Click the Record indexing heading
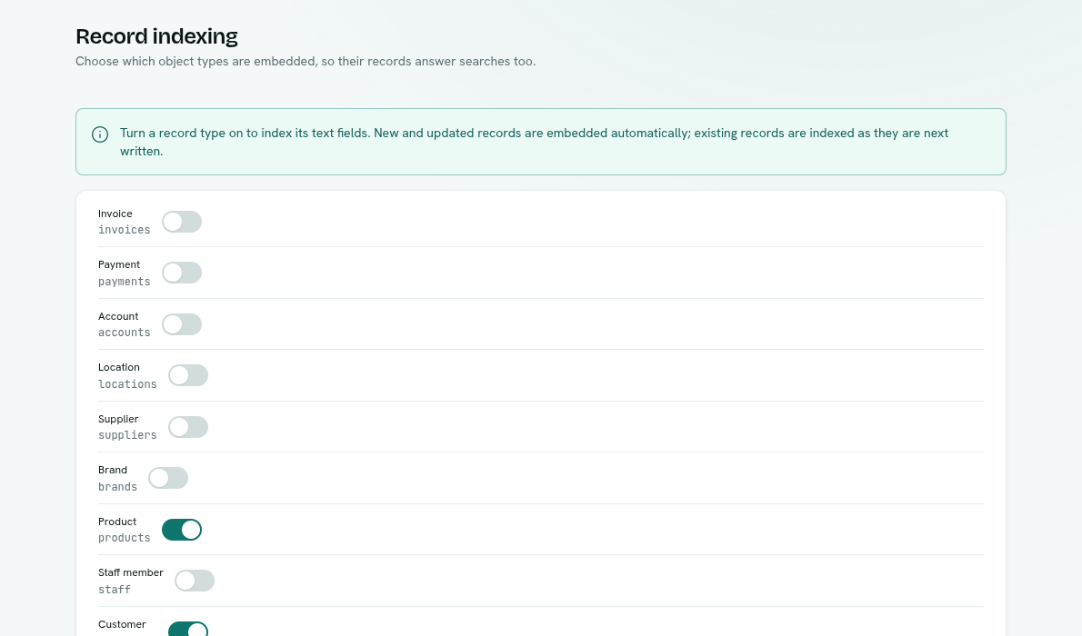1082x636 pixels. point(156,35)
